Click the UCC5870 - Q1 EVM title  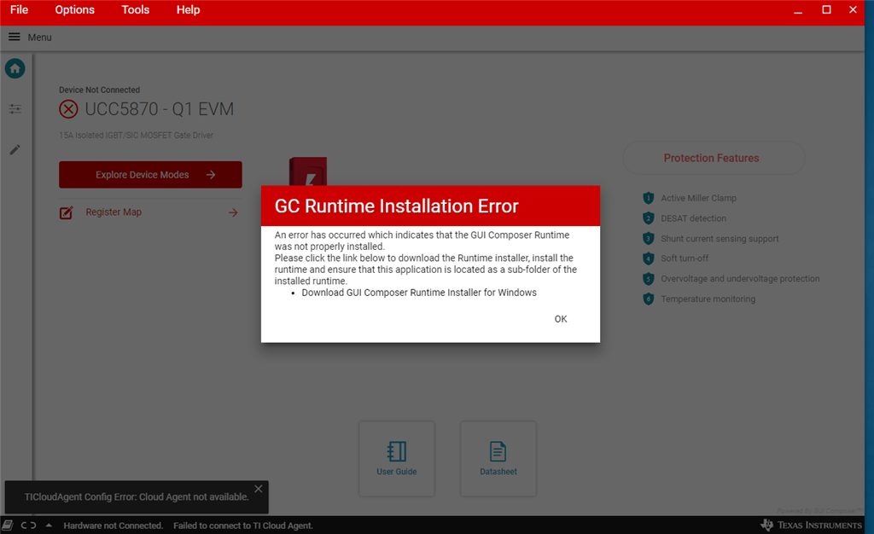point(160,109)
